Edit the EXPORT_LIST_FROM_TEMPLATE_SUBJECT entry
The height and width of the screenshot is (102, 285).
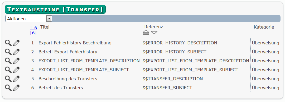[x=16, y=70]
